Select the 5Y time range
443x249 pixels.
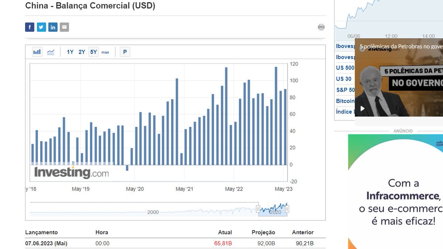[x=93, y=52]
